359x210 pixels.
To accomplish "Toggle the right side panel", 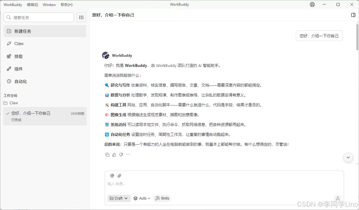I will pyautogui.click(x=353, y=15).
